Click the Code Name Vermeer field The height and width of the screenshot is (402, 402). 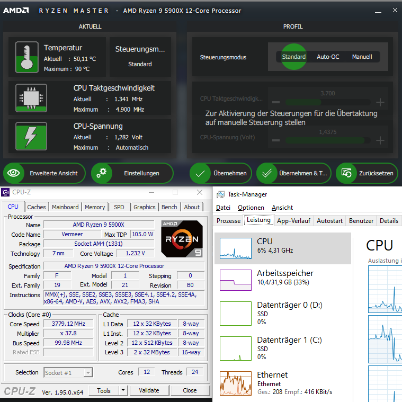coord(72,234)
